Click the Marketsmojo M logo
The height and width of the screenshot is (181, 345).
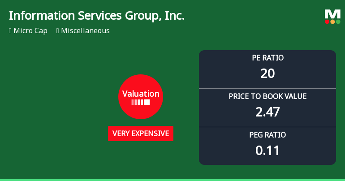point(332,13)
